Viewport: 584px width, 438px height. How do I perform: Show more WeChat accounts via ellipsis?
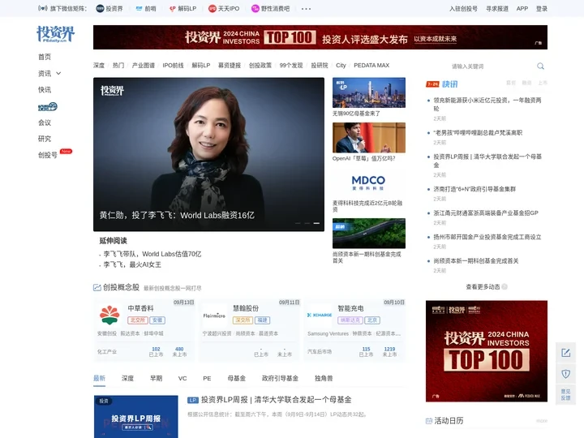[306, 9]
